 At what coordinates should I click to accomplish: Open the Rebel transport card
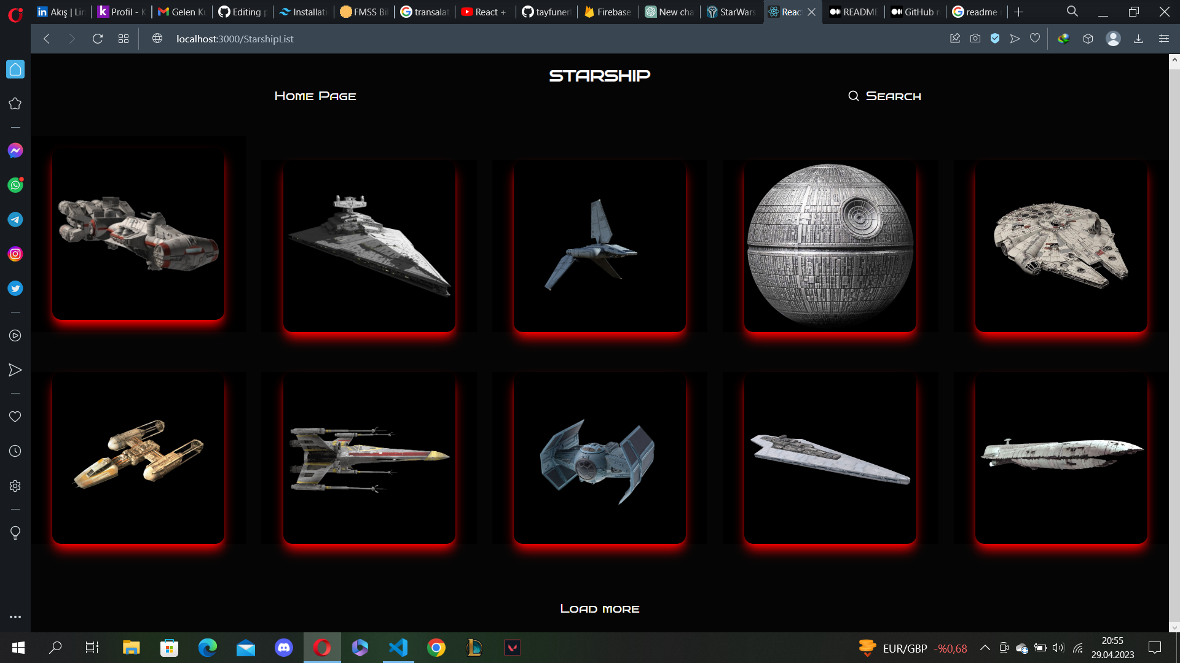point(1061,459)
